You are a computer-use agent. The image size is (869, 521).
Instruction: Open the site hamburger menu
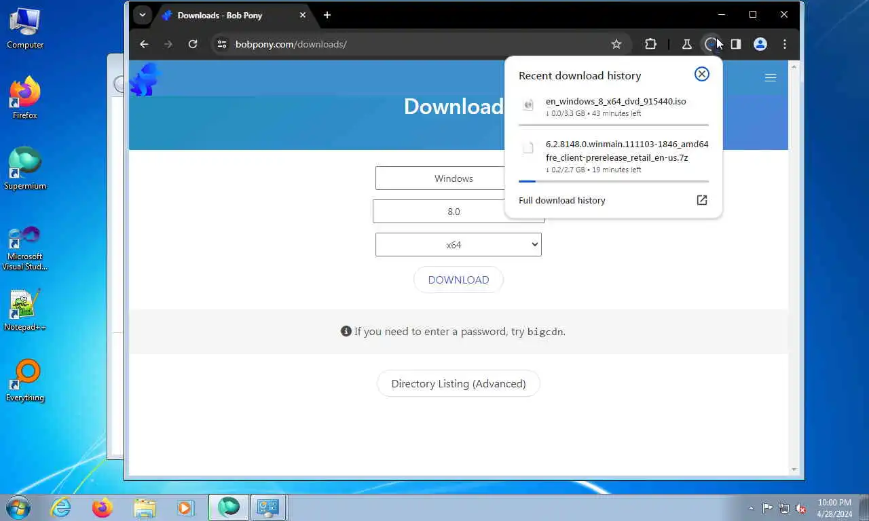pyautogui.click(x=771, y=77)
